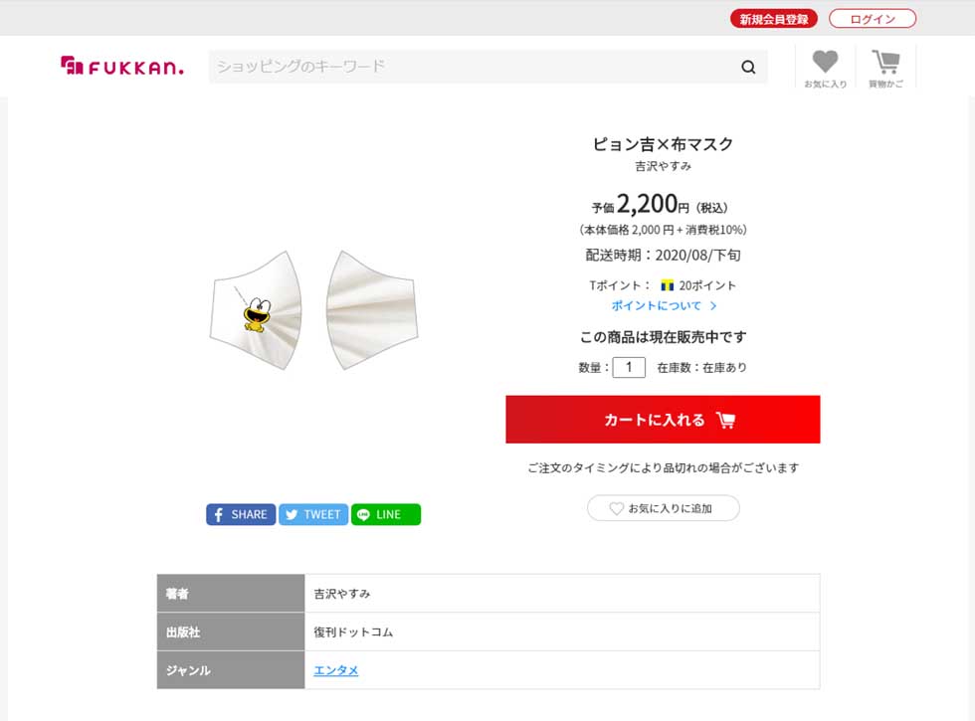Click the cart icon inside カートに入れる button
This screenshot has width=975, height=721.
pos(725,420)
